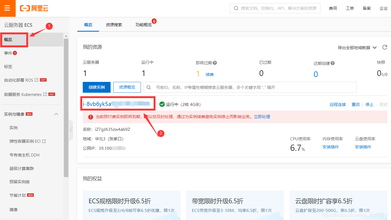Click 安装插件 under 内存使用率

pos(331,147)
